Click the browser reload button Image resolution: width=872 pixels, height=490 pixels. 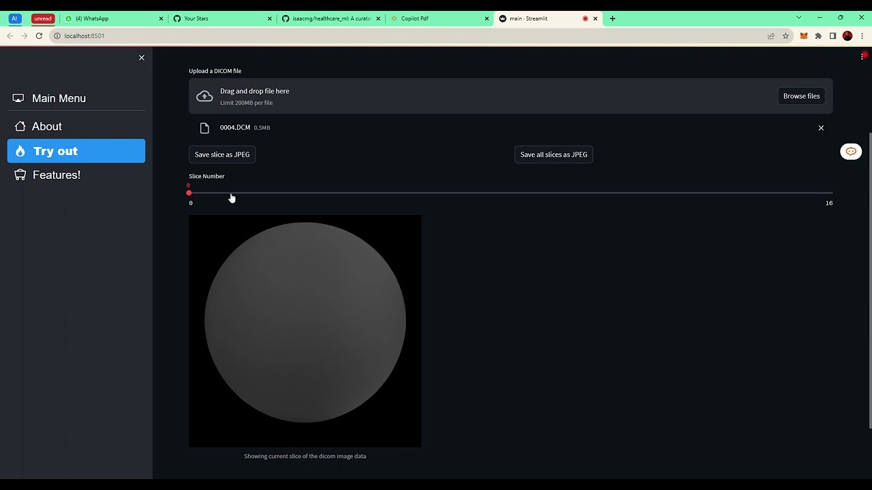point(39,36)
